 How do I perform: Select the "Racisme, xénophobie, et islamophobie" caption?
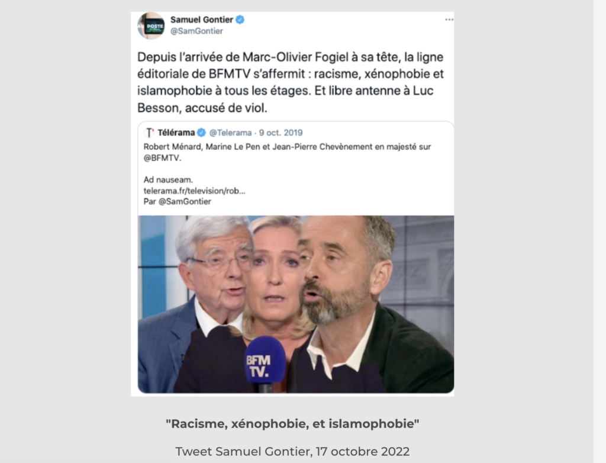[x=292, y=424]
